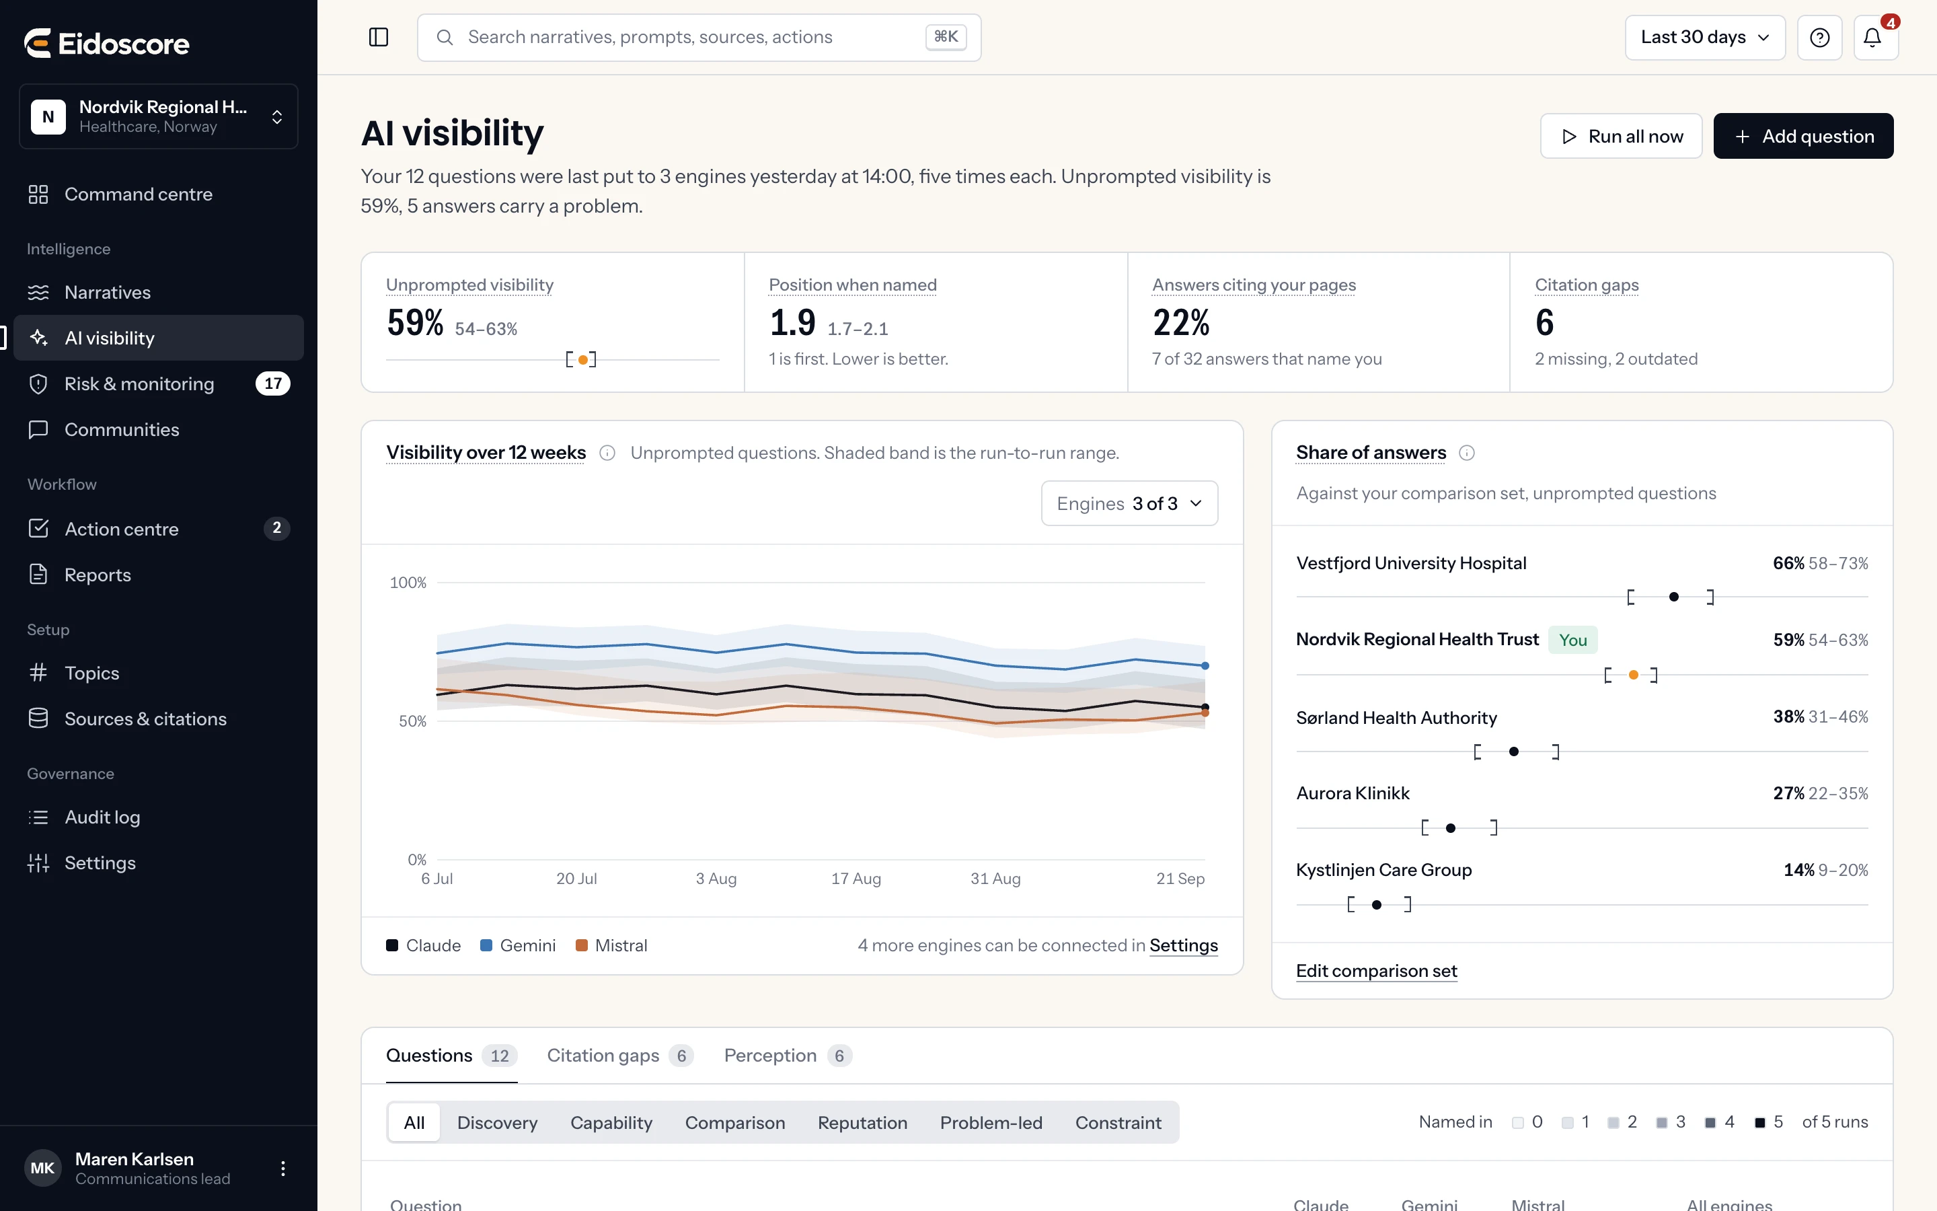Switch to the Citation gaps tab

620,1056
